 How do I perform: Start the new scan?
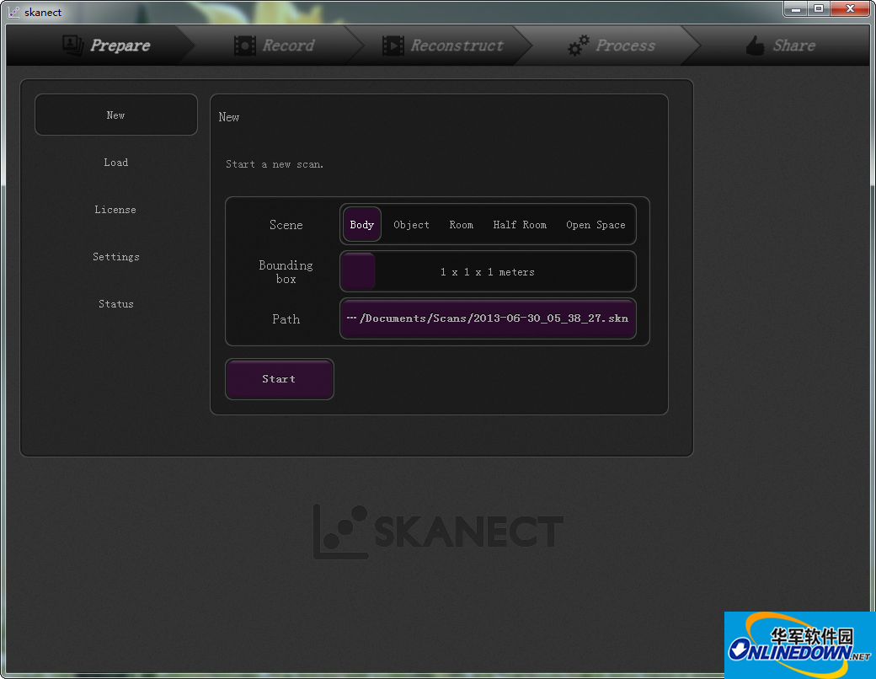[x=280, y=379]
